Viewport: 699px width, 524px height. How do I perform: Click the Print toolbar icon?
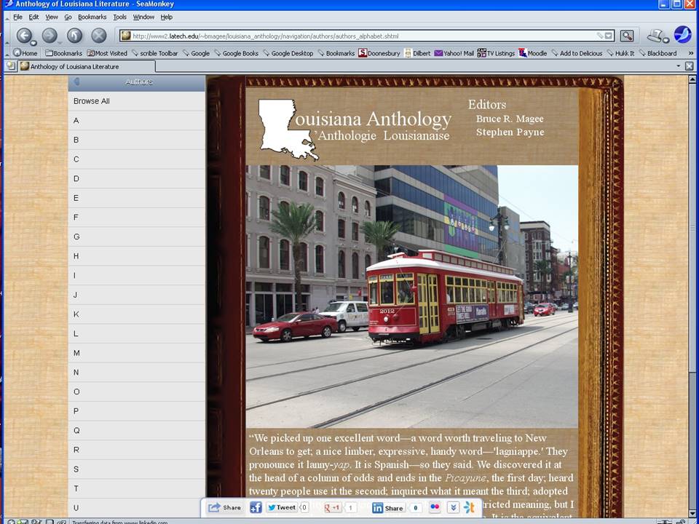click(656, 36)
